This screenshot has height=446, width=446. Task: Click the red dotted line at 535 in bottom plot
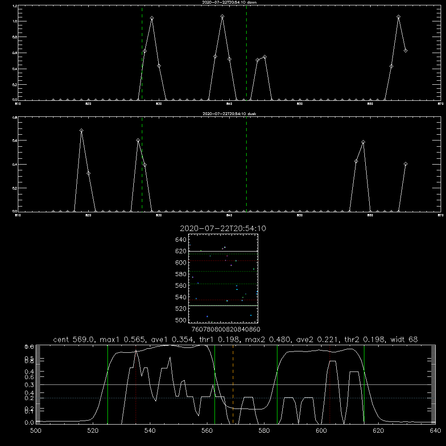[x=136, y=384]
